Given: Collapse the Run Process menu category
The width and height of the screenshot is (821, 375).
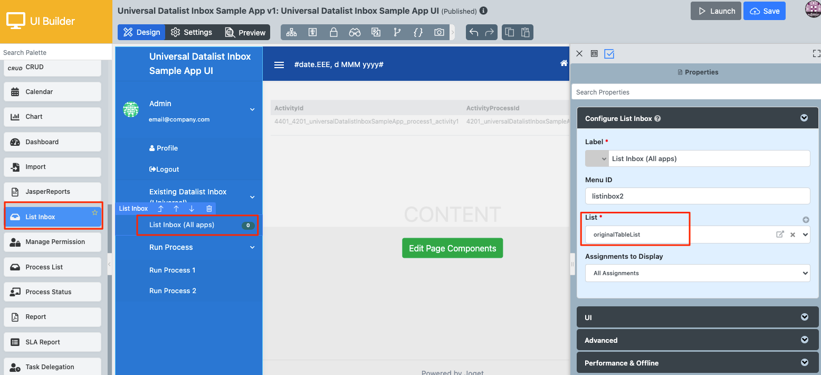Looking at the screenshot, I should pyautogui.click(x=252, y=247).
